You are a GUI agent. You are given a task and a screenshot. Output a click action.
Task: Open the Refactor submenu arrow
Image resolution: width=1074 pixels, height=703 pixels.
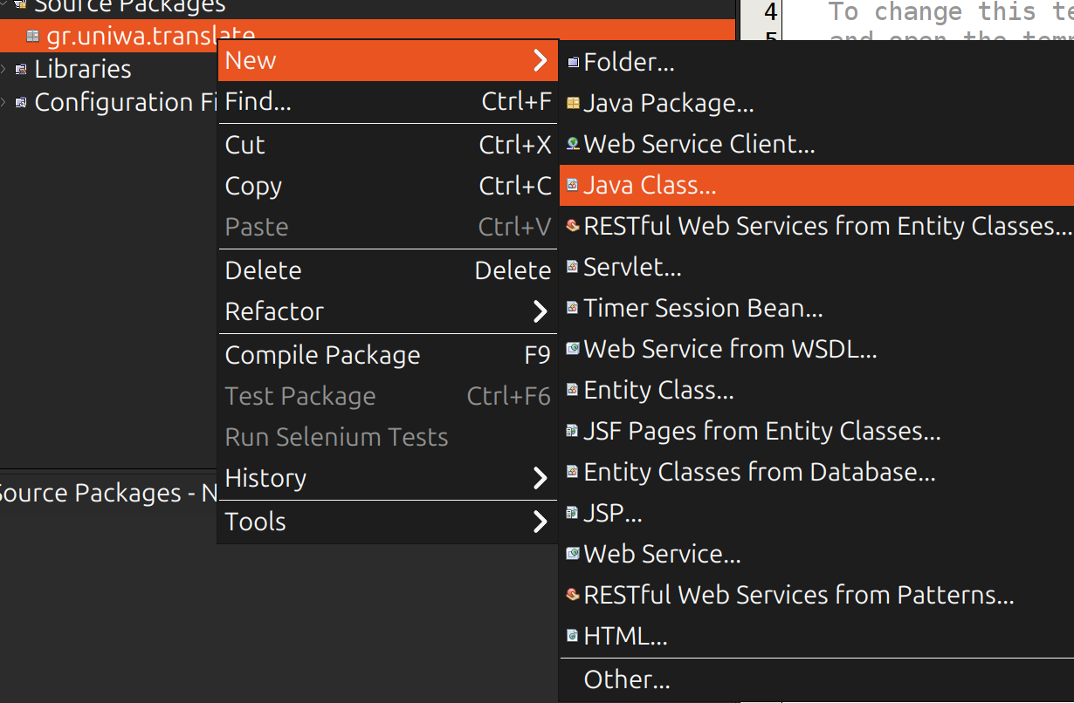point(540,311)
